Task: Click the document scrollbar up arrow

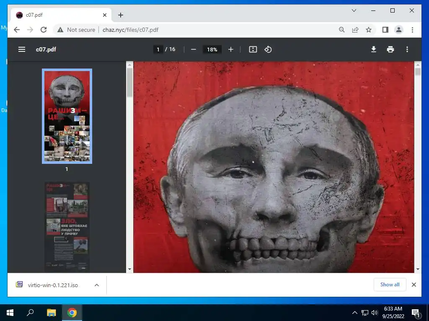Action: (418, 65)
